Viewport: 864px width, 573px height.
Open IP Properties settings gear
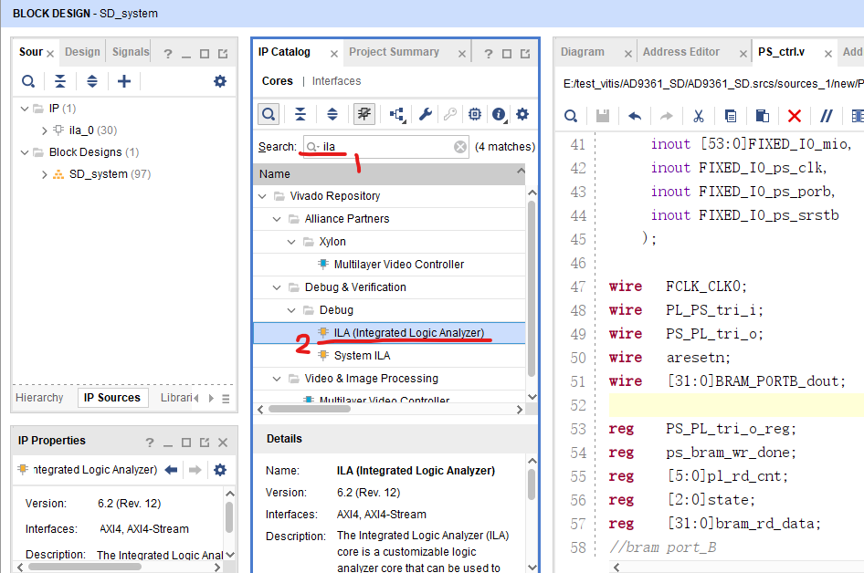pyautogui.click(x=220, y=470)
